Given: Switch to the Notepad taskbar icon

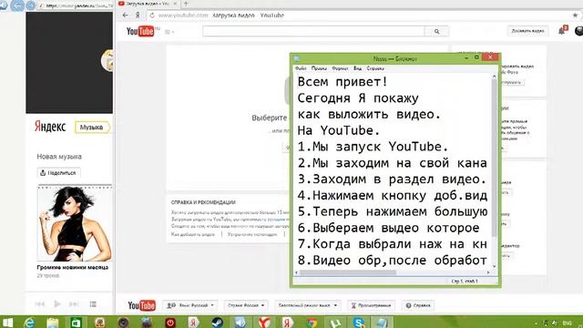Looking at the screenshot, I should 383,323.
